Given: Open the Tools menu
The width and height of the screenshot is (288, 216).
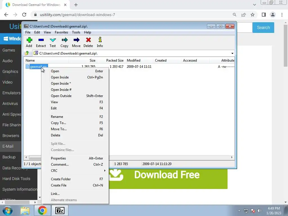Looking at the screenshot, I should (76, 32).
